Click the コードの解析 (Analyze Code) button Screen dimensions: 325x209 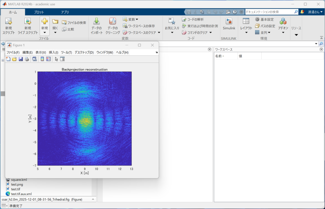click(x=193, y=19)
